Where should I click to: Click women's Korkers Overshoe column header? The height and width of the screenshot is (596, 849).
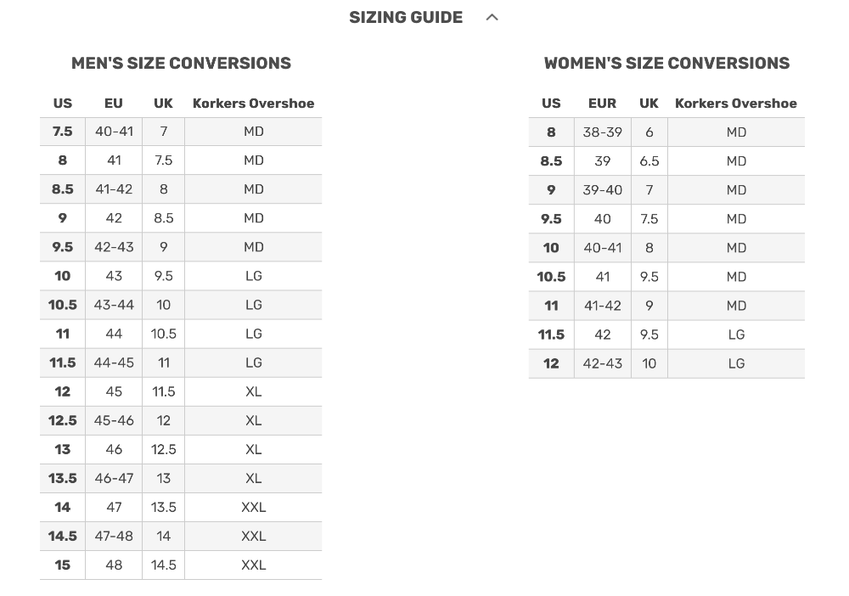pyautogui.click(x=735, y=104)
